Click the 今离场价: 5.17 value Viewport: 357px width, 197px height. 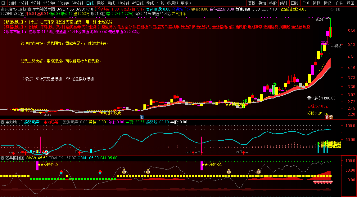pyautogui.click(x=133, y=9)
